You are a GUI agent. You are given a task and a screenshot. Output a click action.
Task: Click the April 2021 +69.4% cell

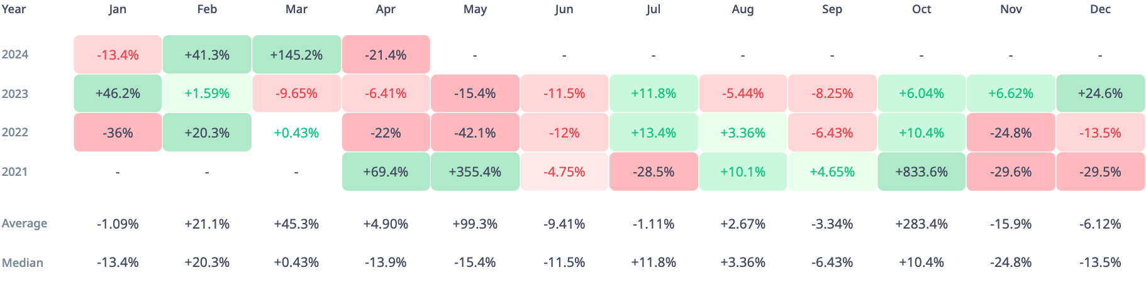click(x=386, y=171)
